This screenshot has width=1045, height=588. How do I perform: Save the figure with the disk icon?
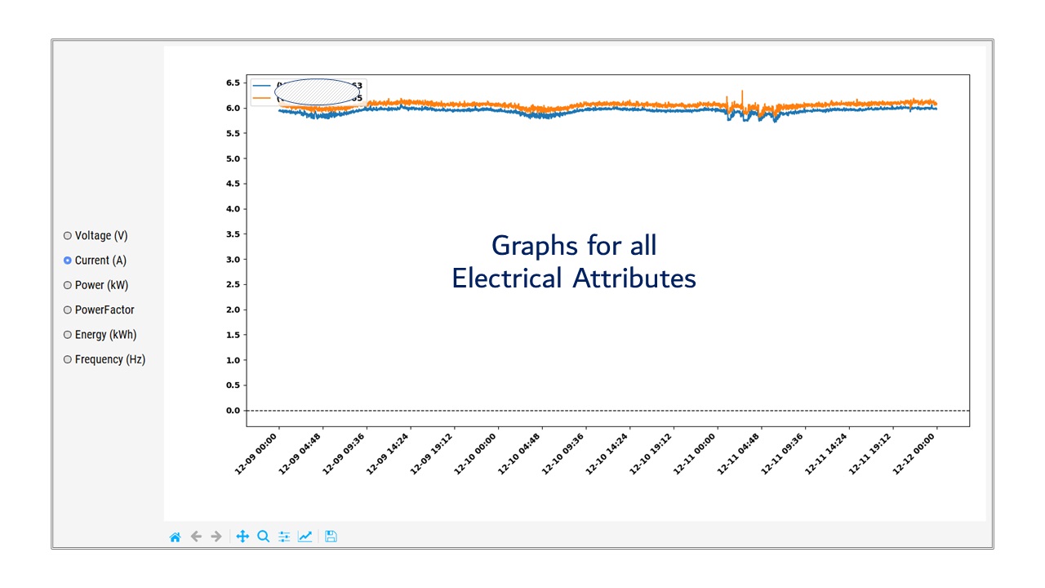331,537
